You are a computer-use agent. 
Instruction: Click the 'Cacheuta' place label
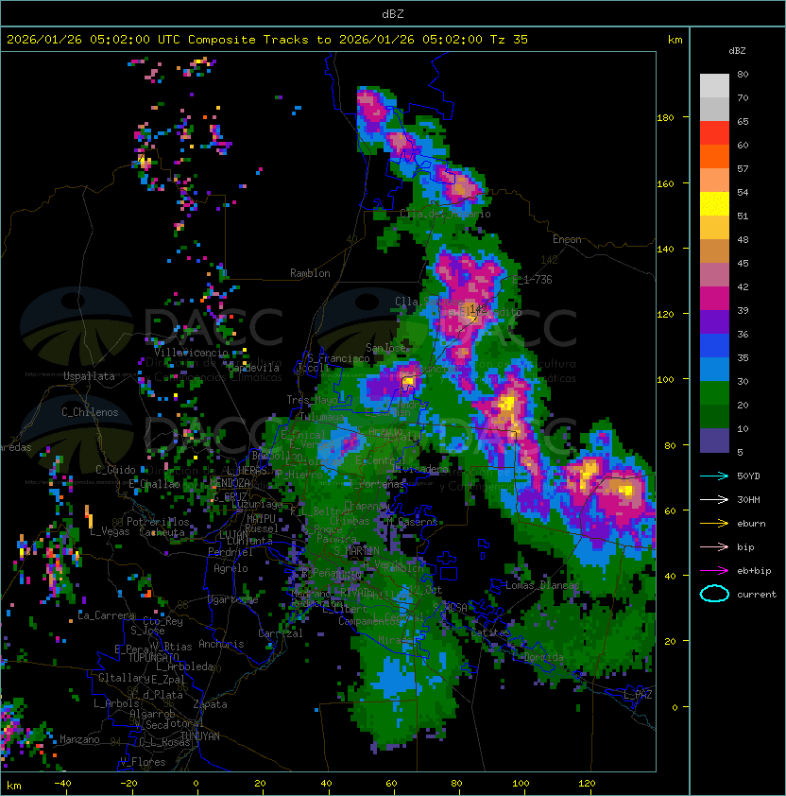pyautogui.click(x=162, y=532)
